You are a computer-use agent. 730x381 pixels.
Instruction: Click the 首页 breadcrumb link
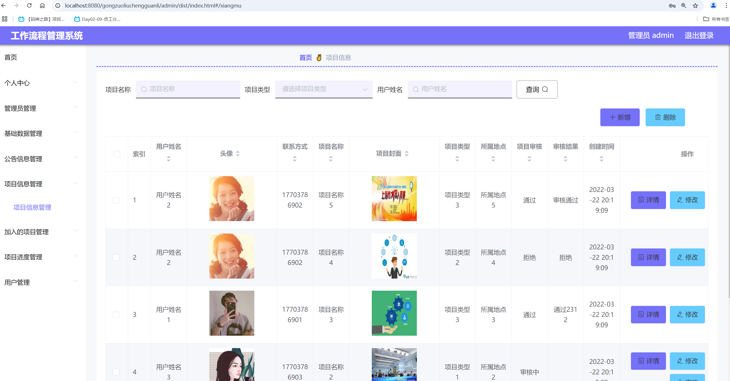[305, 57]
